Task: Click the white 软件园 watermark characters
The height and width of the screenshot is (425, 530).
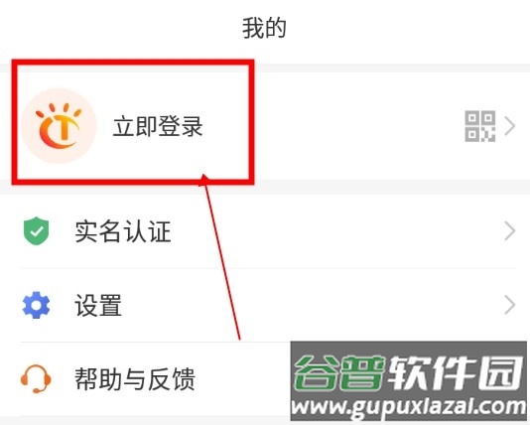Action: coord(456,373)
